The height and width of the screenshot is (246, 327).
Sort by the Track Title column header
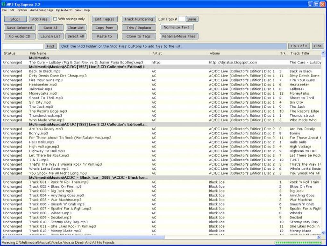pyautogui.click(x=305, y=53)
